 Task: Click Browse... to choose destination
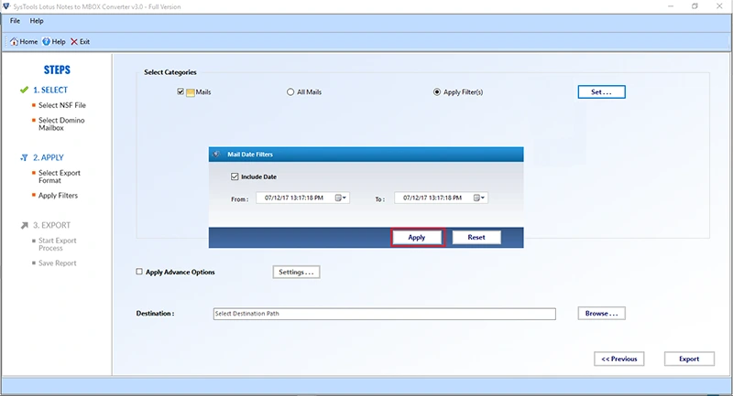tap(602, 314)
